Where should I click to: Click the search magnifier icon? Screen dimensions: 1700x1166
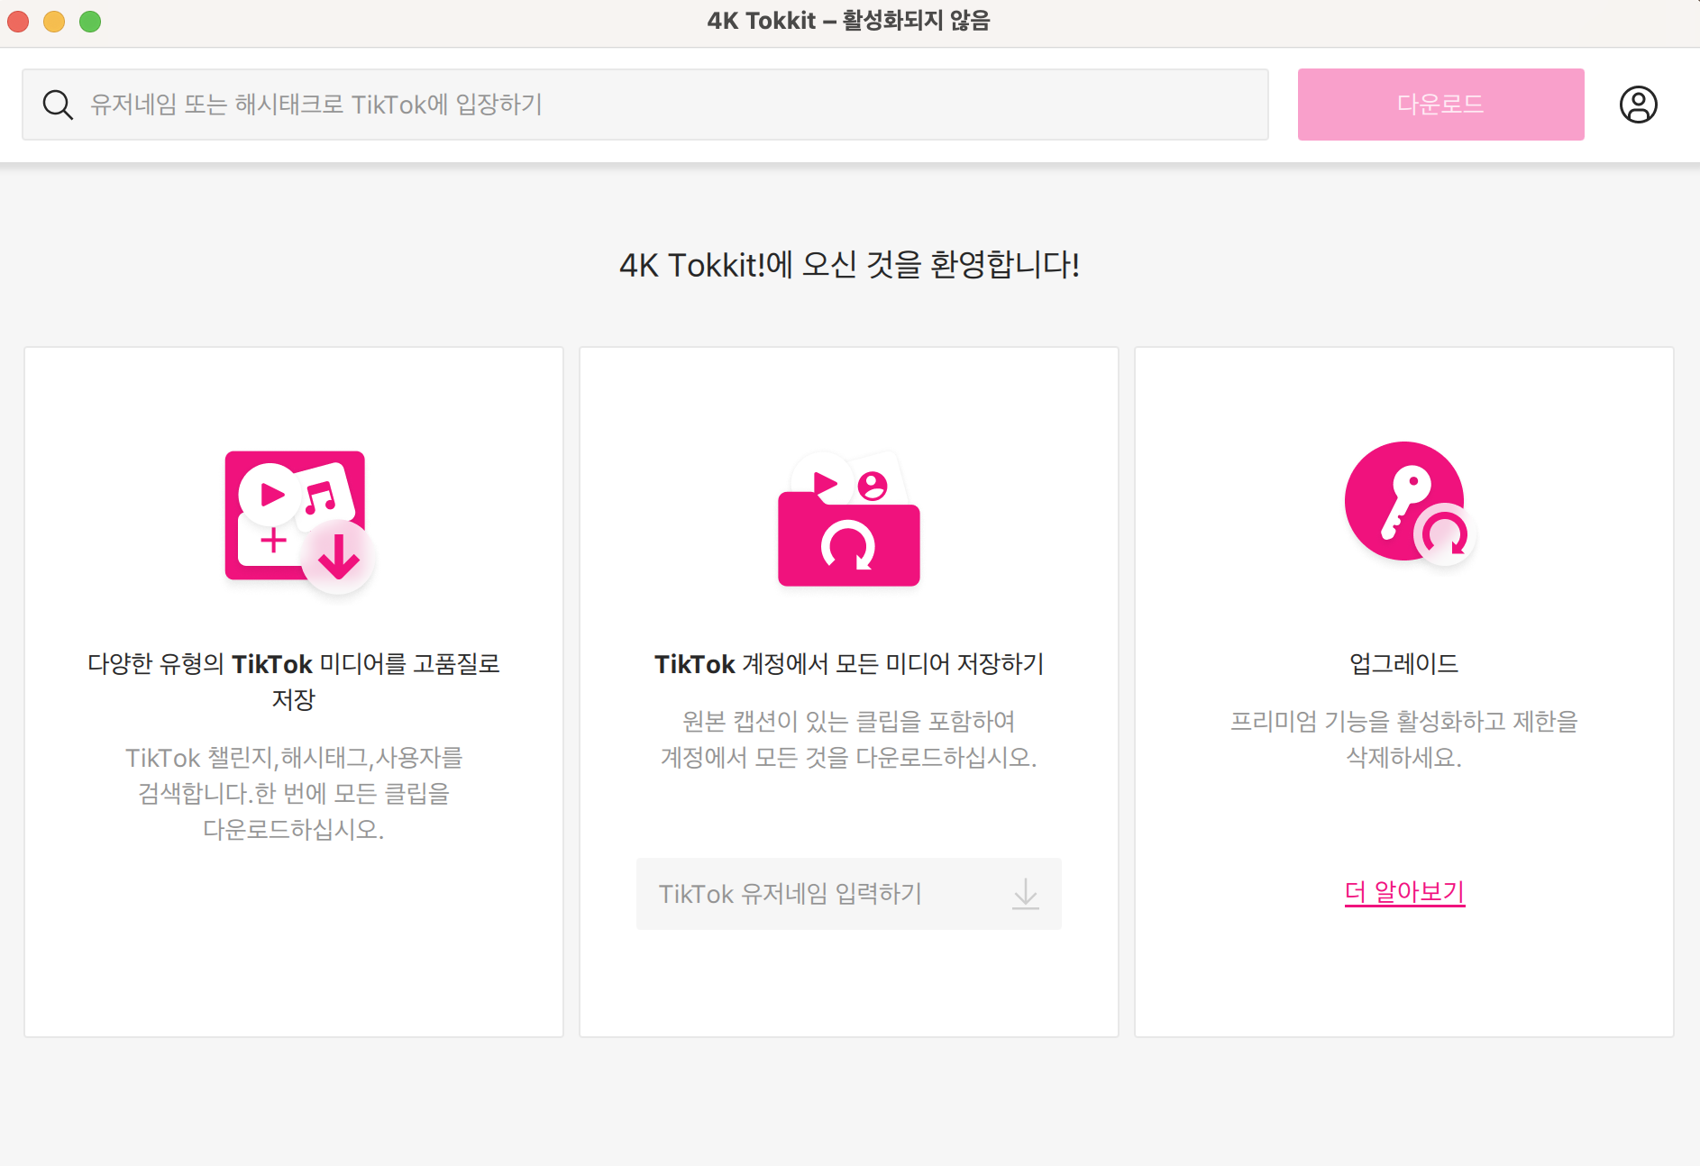point(58,105)
